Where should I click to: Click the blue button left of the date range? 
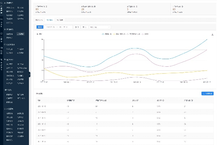40,26
